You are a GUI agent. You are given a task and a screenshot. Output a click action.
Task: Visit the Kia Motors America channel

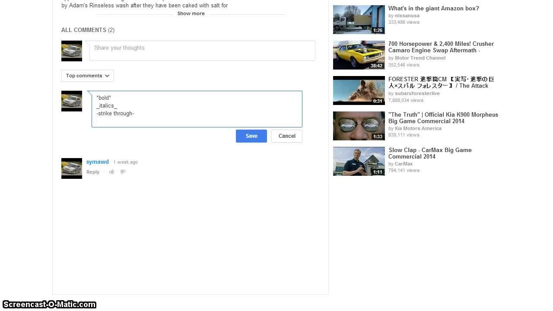(x=418, y=128)
